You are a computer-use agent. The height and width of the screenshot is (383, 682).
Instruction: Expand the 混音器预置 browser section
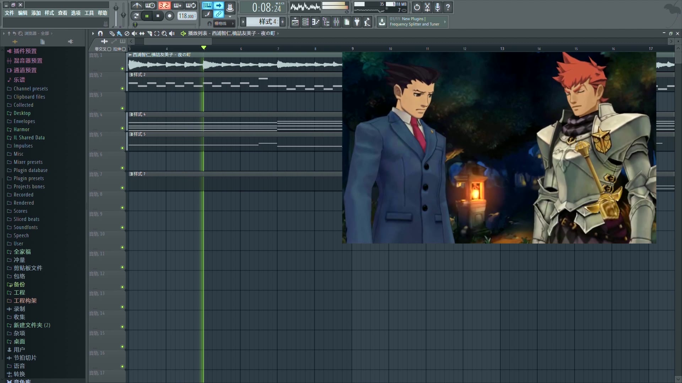28,61
